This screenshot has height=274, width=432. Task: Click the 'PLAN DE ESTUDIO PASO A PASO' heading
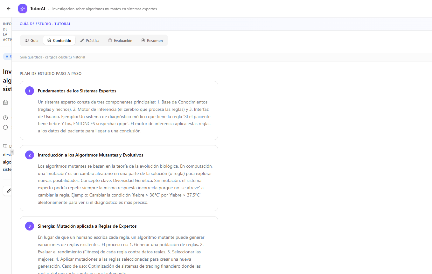tap(51, 74)
